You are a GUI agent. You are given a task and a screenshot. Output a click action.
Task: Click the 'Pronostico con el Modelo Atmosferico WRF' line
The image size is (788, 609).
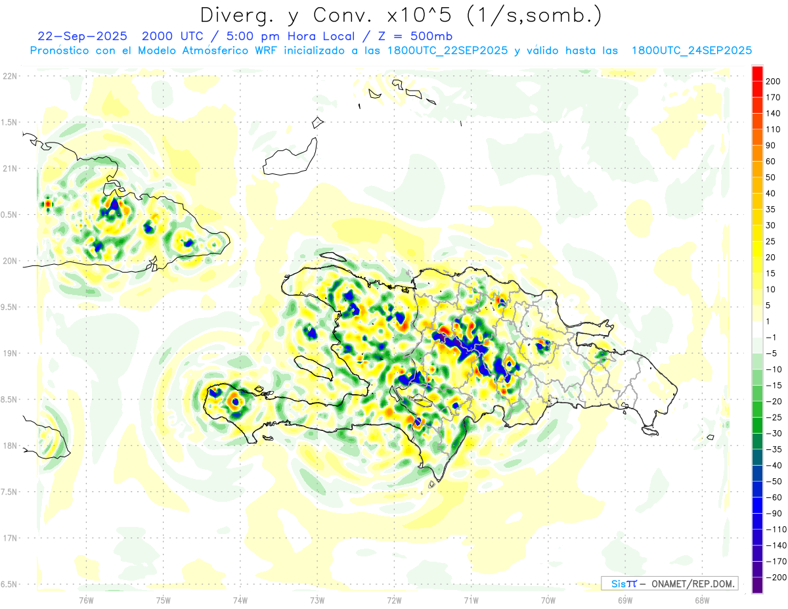154,51
